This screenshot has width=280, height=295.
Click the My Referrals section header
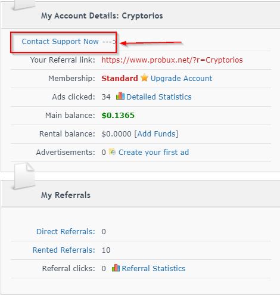pos(66,195)
